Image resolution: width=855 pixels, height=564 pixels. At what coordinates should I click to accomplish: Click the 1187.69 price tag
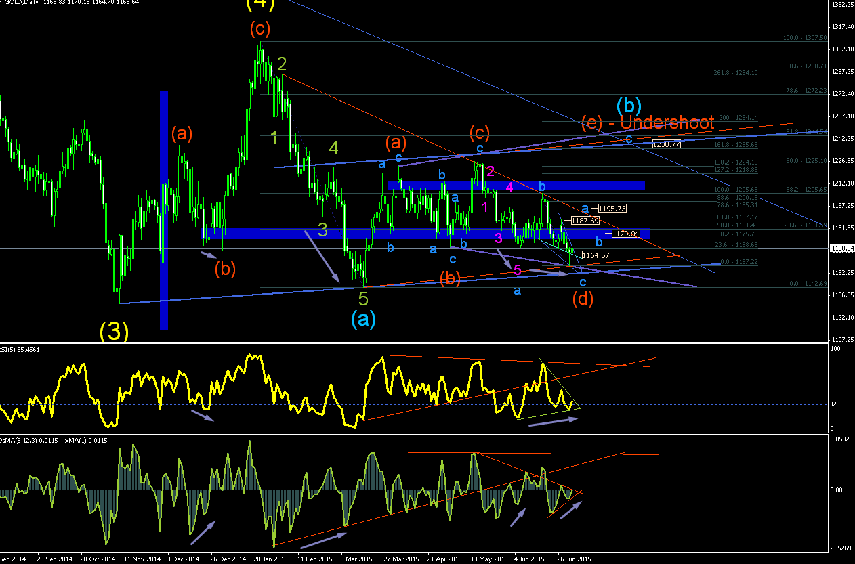(x=585, y=221)
